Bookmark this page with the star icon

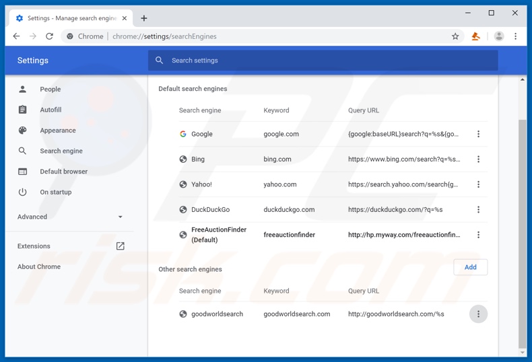tap(455, 36)
